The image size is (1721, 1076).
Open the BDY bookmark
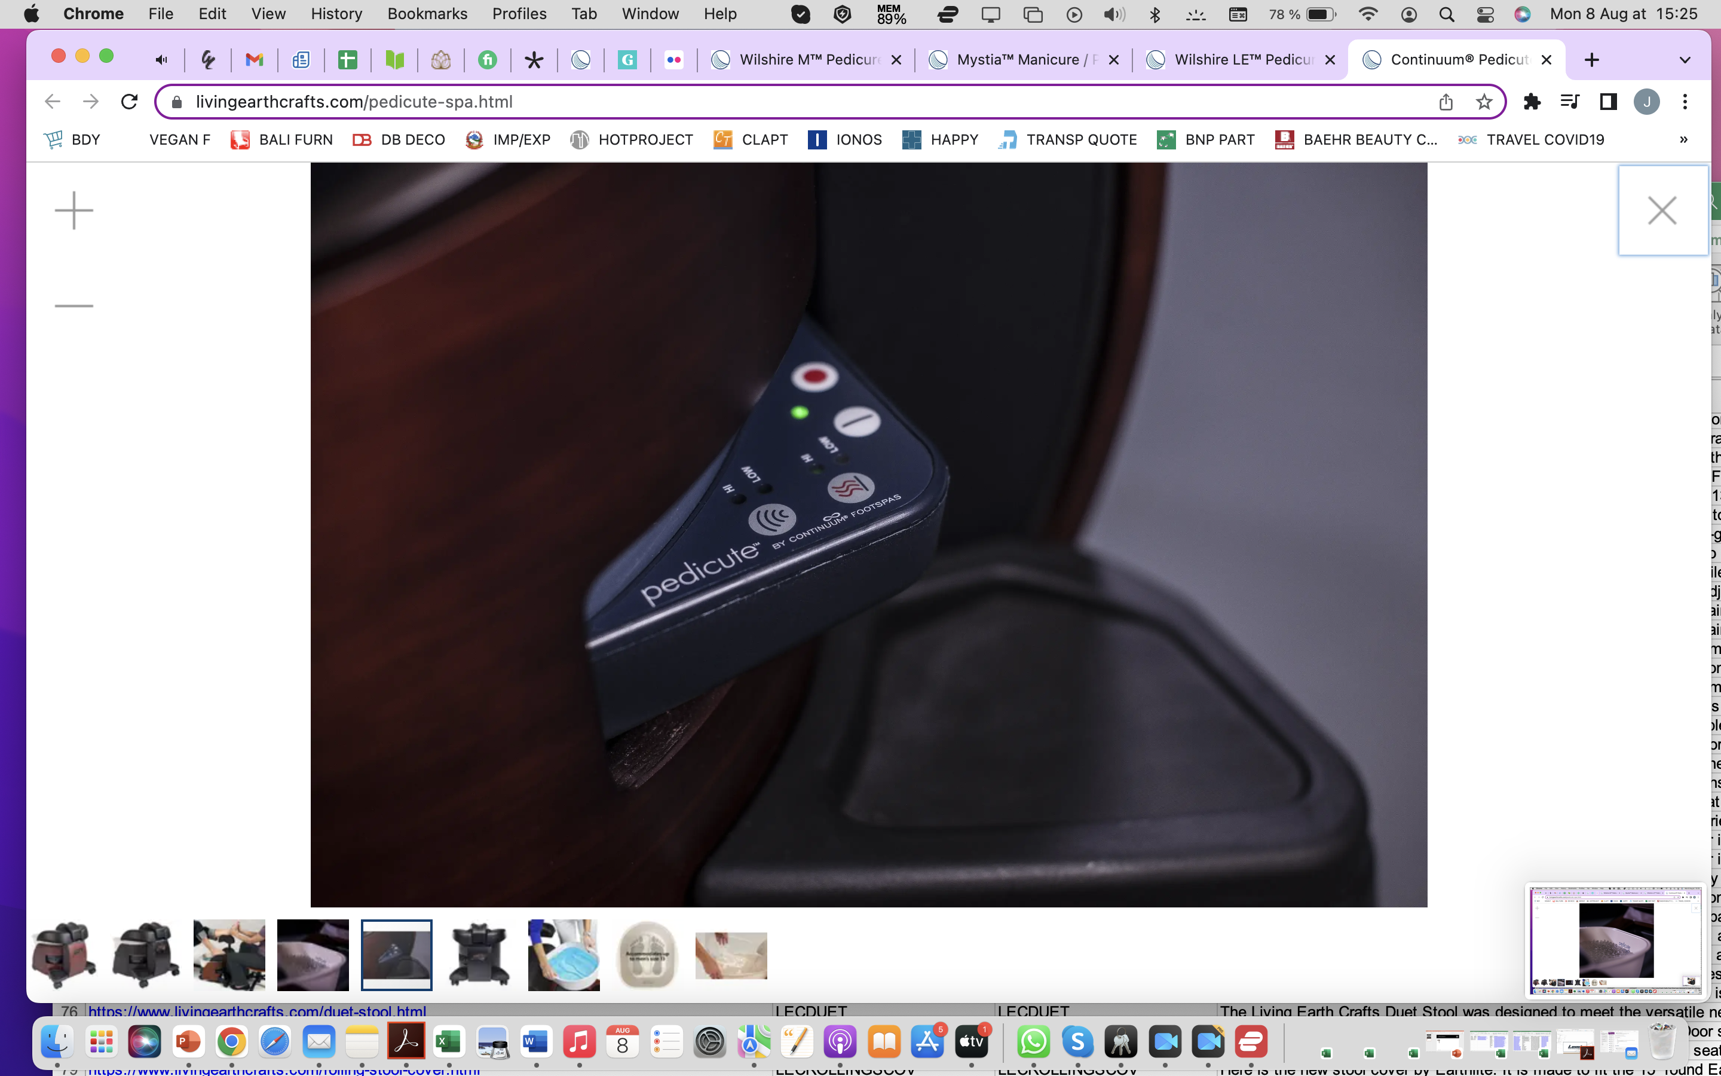[x=72, y=139]
